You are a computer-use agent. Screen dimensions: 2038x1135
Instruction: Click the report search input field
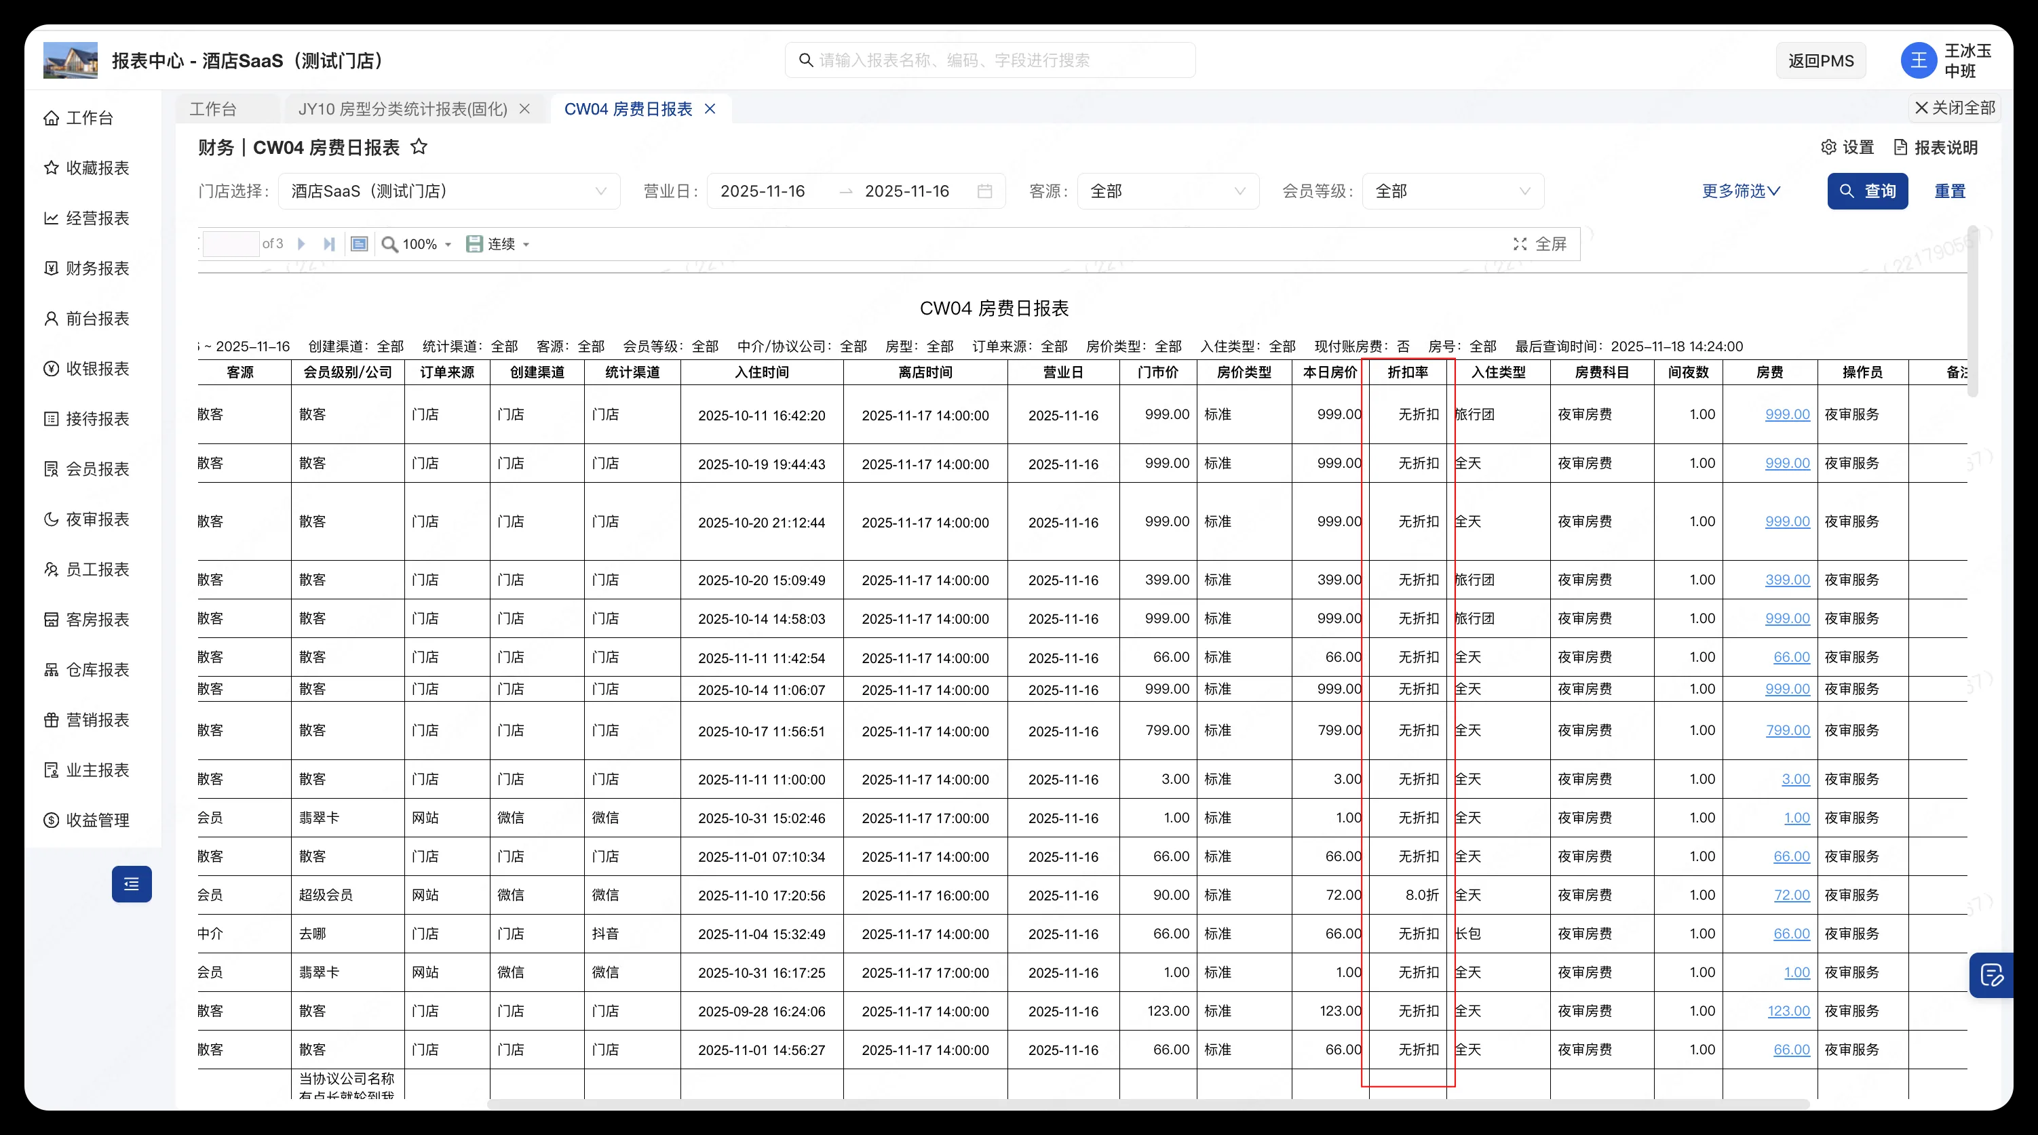[x=990, y=59]
